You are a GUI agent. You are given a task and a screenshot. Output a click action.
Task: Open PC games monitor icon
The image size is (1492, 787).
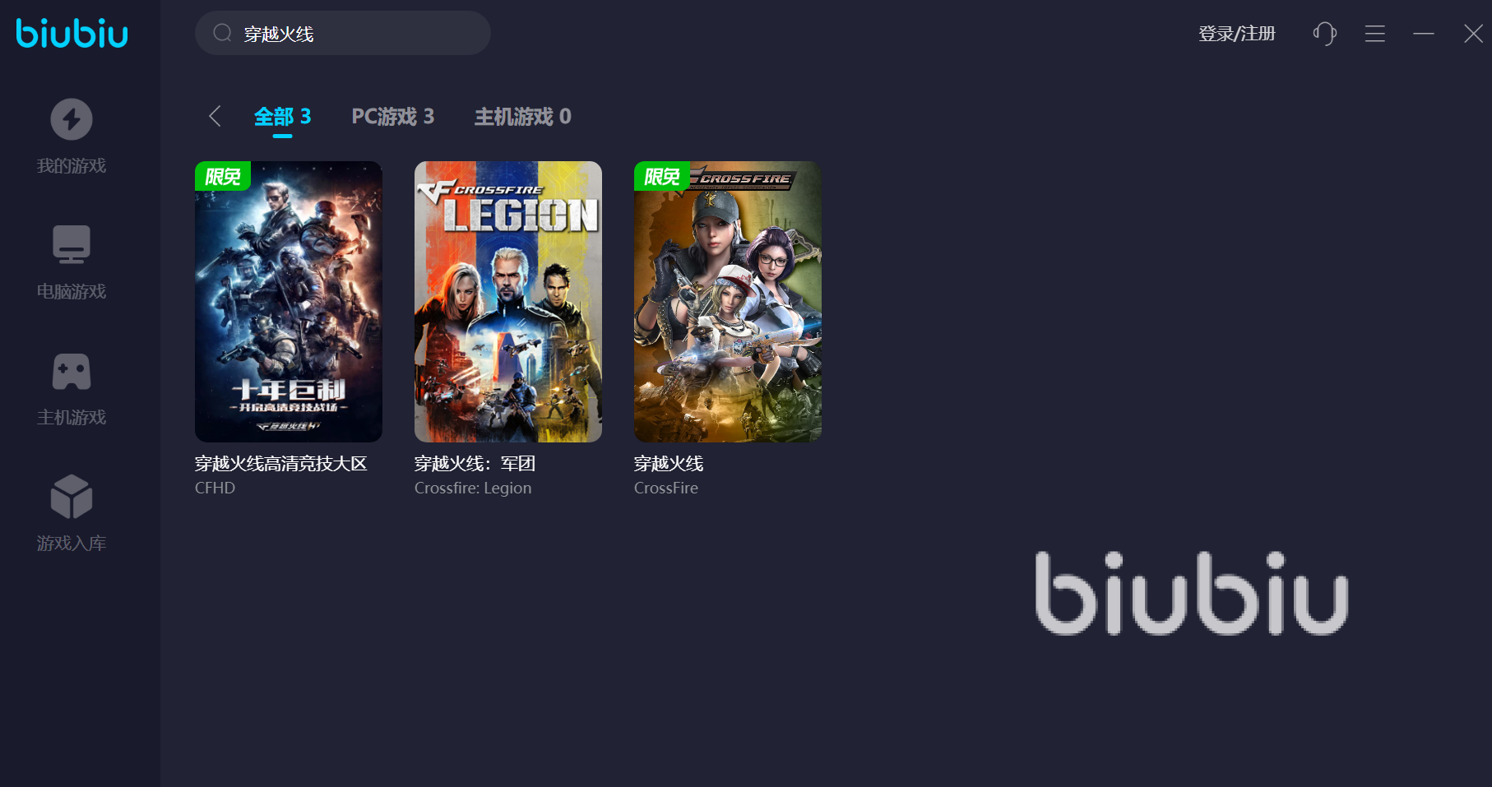[72, 244]
